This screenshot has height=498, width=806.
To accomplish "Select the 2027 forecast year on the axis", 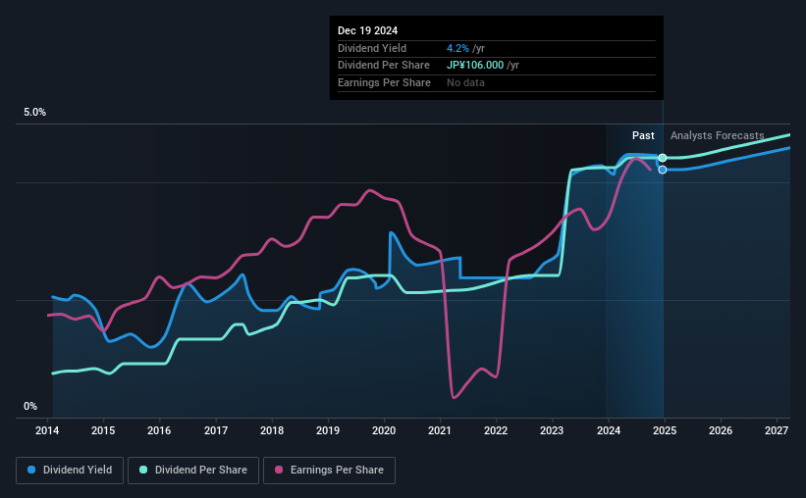I will click(x=776, y=430).
